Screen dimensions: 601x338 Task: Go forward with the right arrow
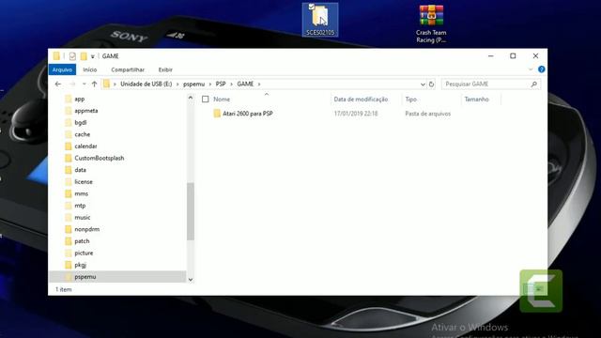coord(72,84)
